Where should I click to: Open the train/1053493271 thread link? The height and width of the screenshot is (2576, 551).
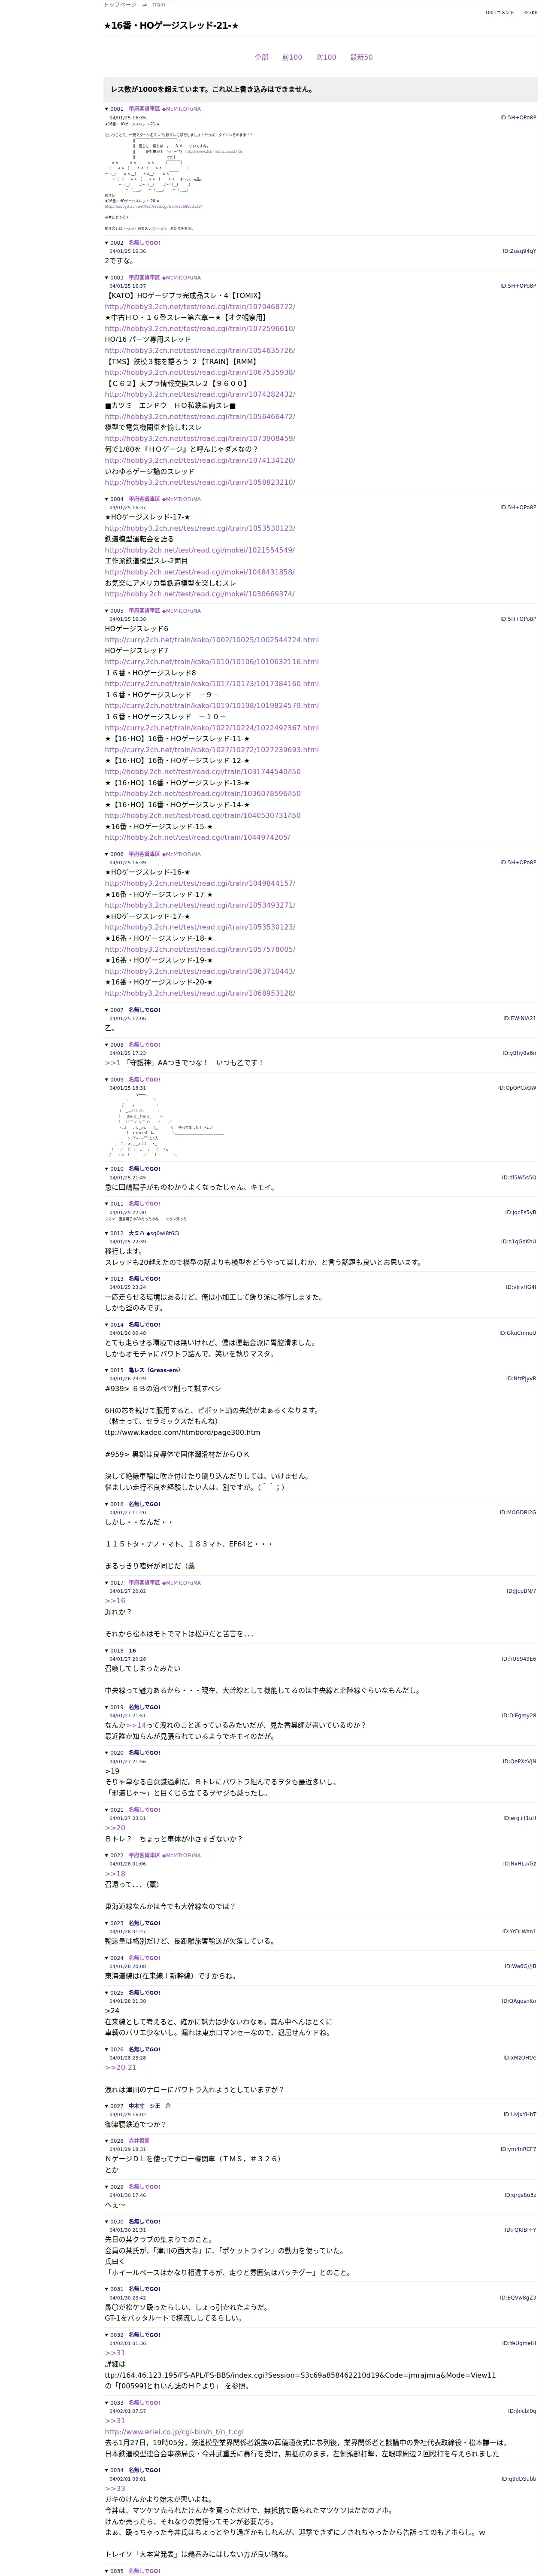tap(200, 906)
